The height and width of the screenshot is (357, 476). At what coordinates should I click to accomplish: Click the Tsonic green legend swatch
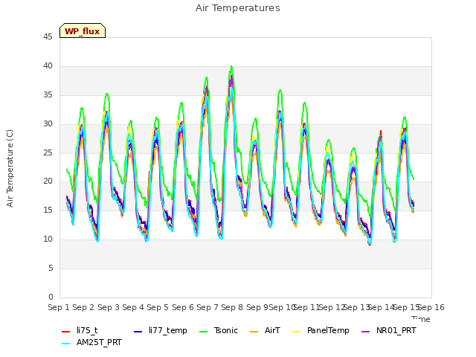[x=203, y=331]
